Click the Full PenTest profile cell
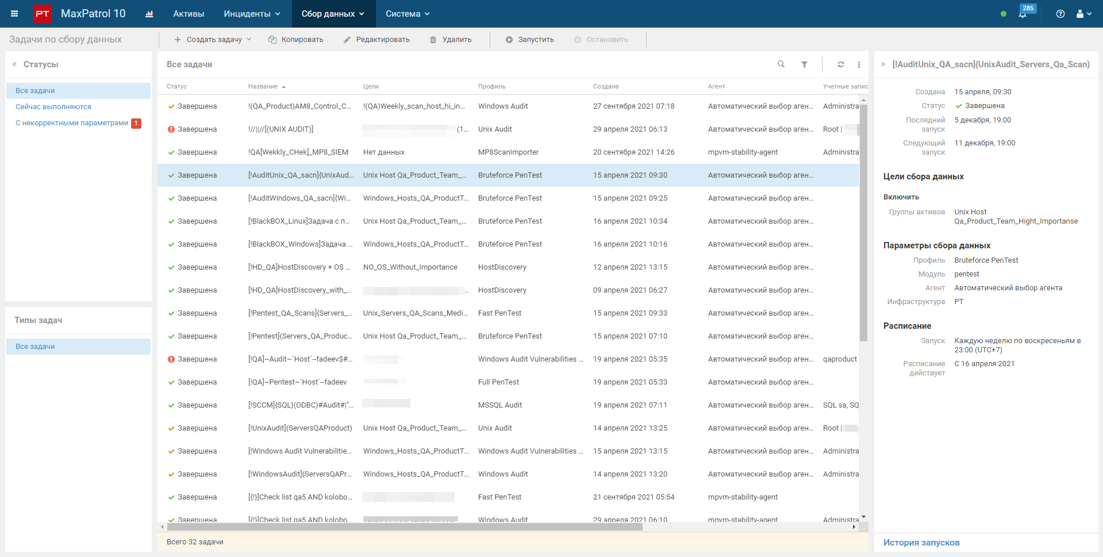This screenshot has width=1103, height=557. 498,382
